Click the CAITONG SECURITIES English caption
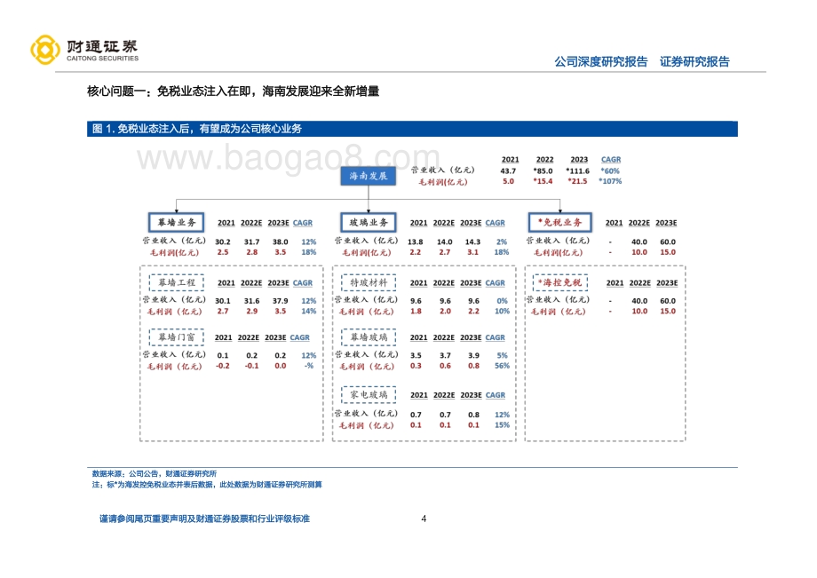817x578 pixels. pyautogui.click(x=103, y=59)
